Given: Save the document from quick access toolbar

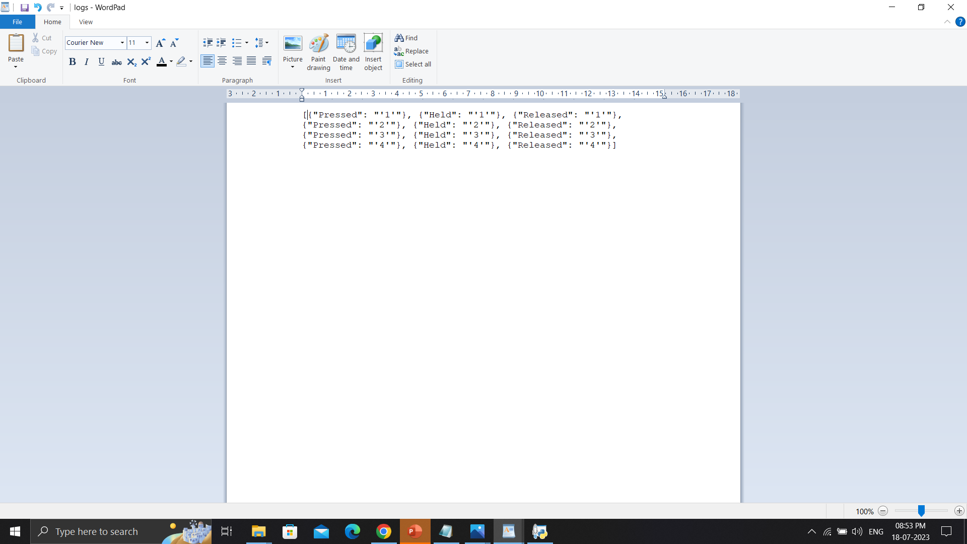Looking at the screenshot, I should pyautogui.click(x=24, y=8).
